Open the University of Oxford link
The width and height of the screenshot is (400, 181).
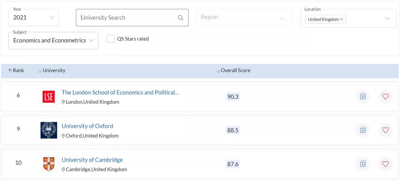pos(87,126)
